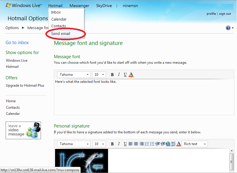Center-align the signature text

[x=136, y=144]
